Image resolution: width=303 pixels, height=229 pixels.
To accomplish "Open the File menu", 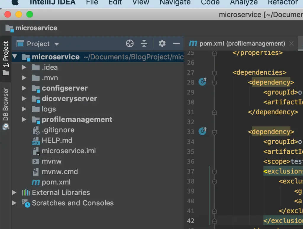I will [92, 2].
